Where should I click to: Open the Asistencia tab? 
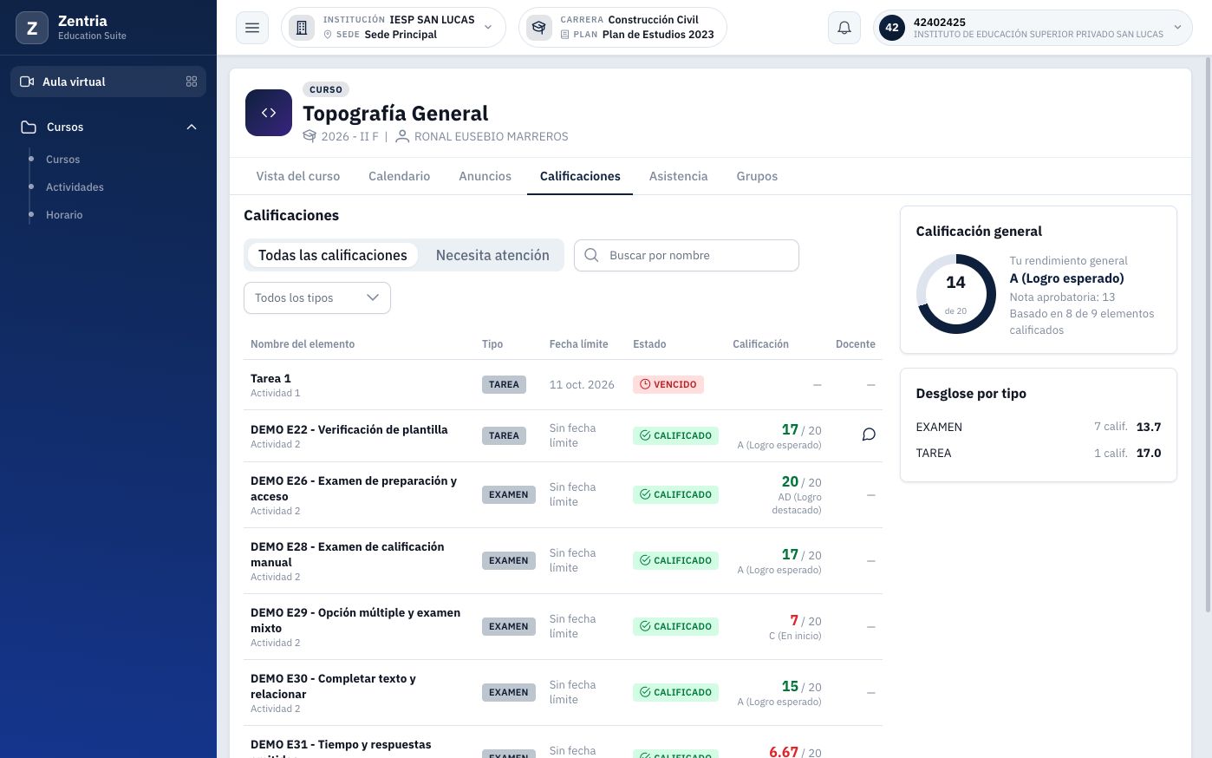pos(679,176)
